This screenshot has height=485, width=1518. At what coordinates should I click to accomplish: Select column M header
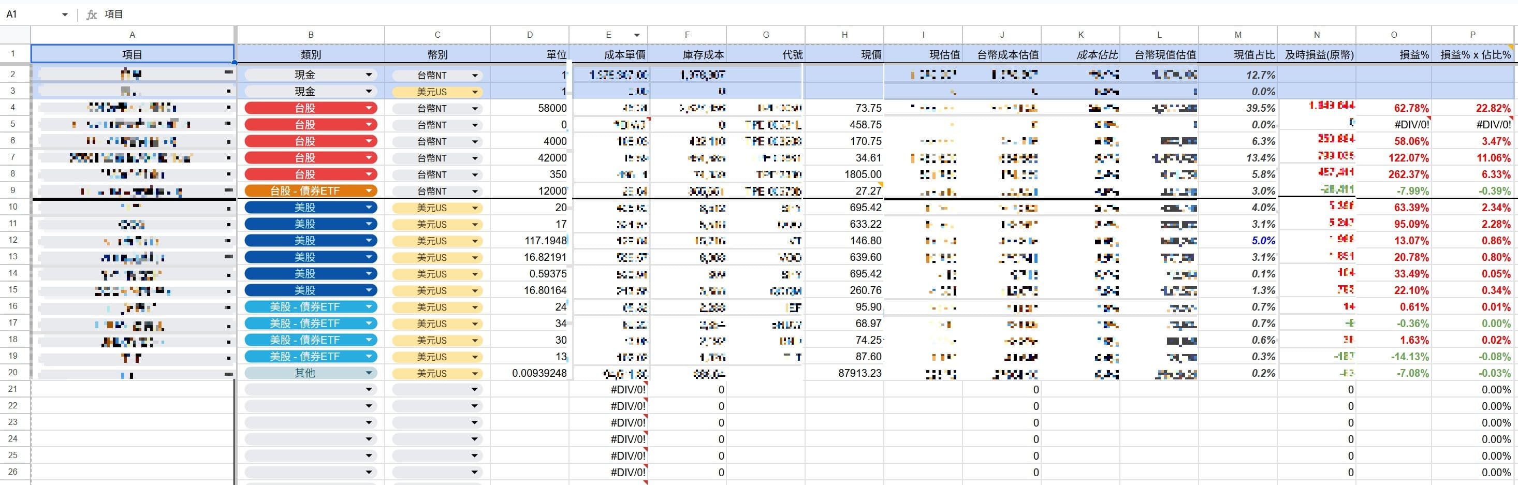(x=1238, y=35)
